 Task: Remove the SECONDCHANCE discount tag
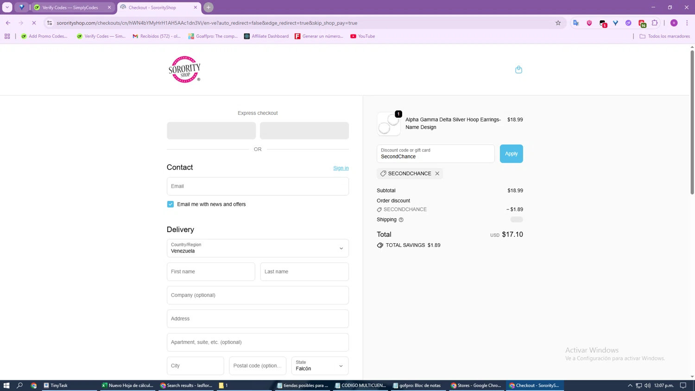(437, 173)
